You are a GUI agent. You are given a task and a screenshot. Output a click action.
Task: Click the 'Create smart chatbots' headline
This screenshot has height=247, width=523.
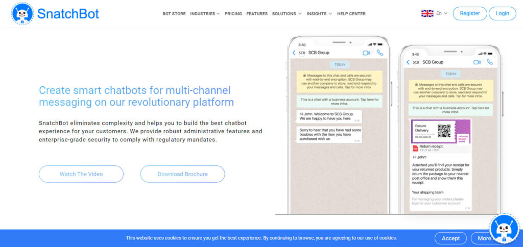[x=136, y=96]
